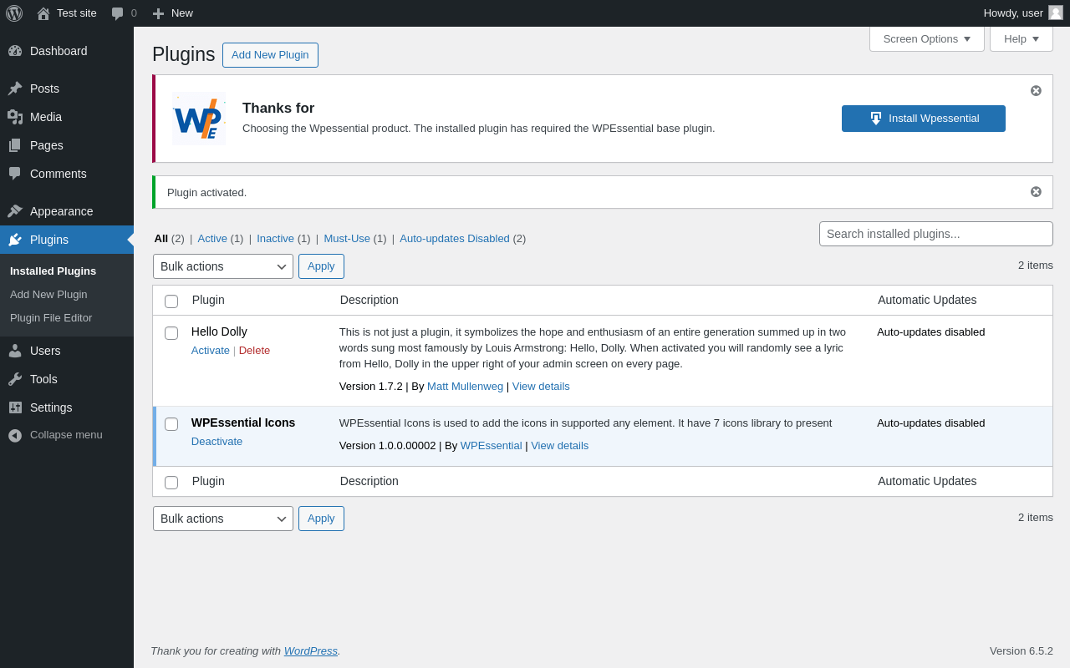Open the top Bulk actions dropdown

click(x=223, y=266)
